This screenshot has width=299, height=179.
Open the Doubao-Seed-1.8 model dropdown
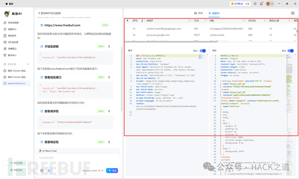pyautogui.click(x=93, y=170)
